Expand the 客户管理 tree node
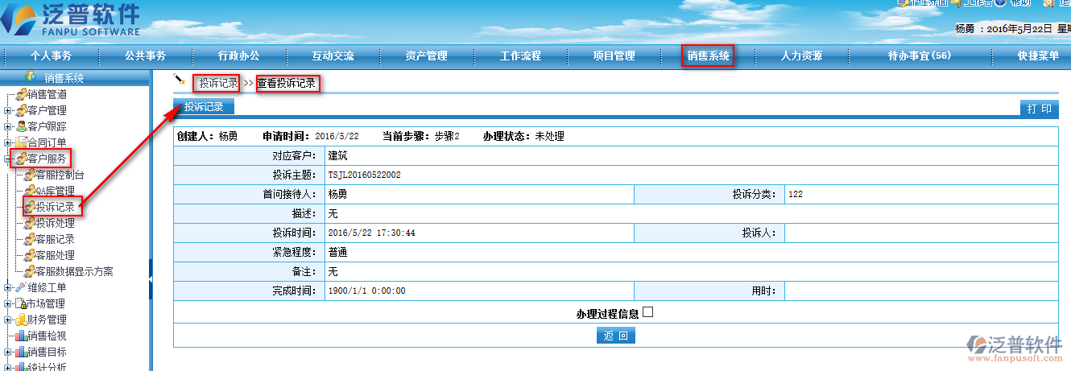Image resolution: width=1071 pixels, height=371 pixels. pyautogui.click(x=7, y=110)
